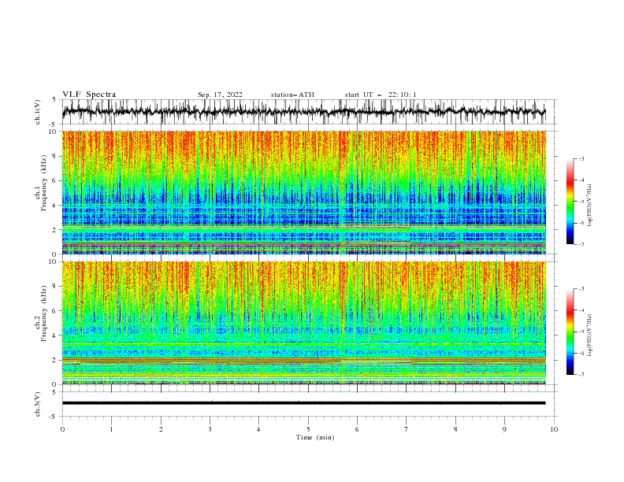Click the ch.1 spectrogram panel
Image resolution: width=624 pixels, height=482 pixels.
(303, 192)
